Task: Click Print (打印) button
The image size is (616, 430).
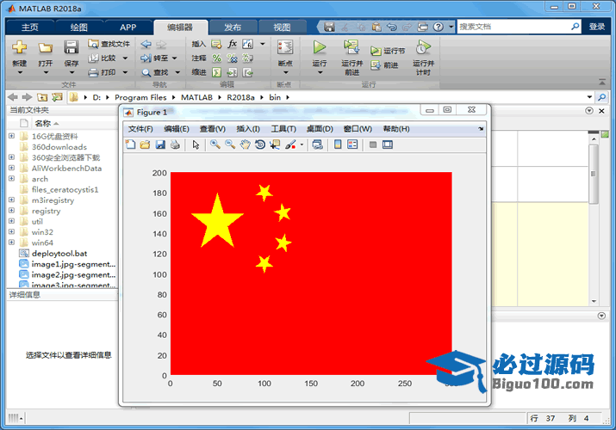Action: [103, 72]
